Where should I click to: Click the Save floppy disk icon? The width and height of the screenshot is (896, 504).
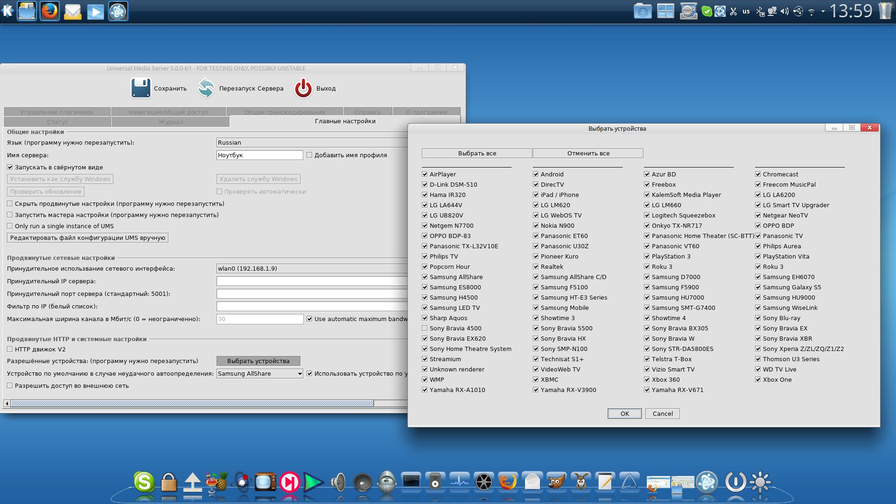click(140, 88)
